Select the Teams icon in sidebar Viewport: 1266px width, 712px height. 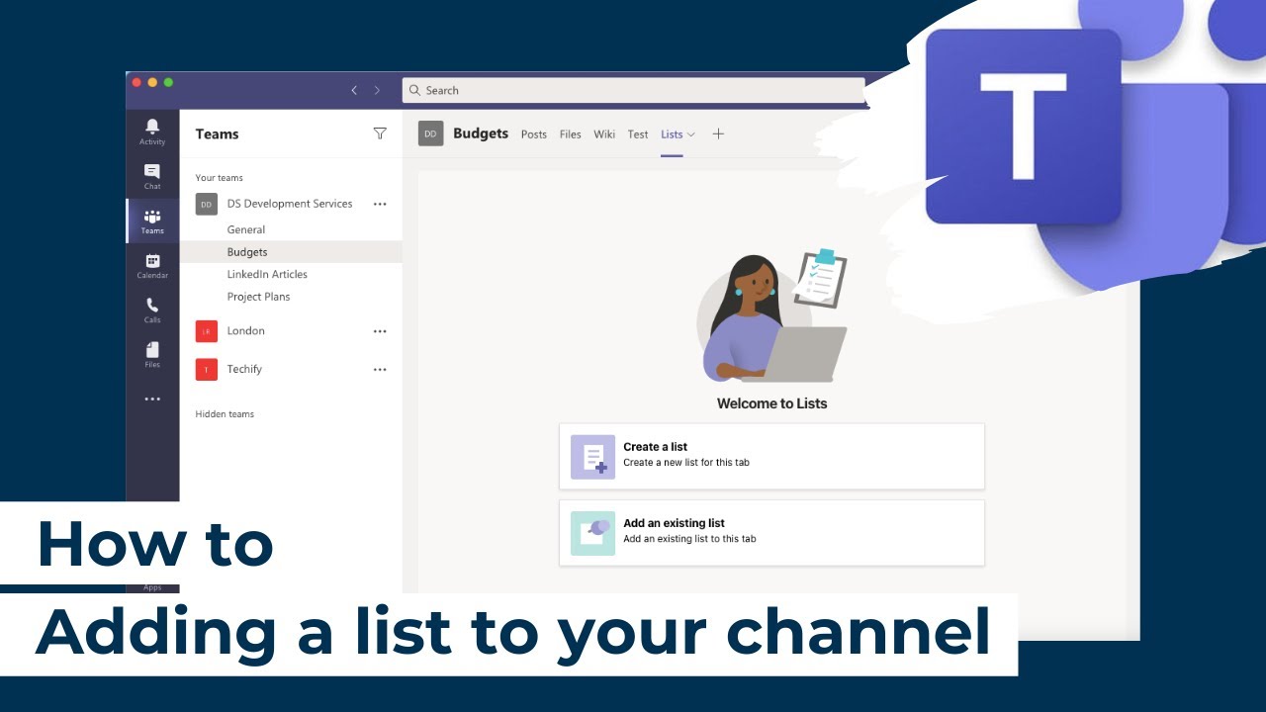(x=152, y=221)
